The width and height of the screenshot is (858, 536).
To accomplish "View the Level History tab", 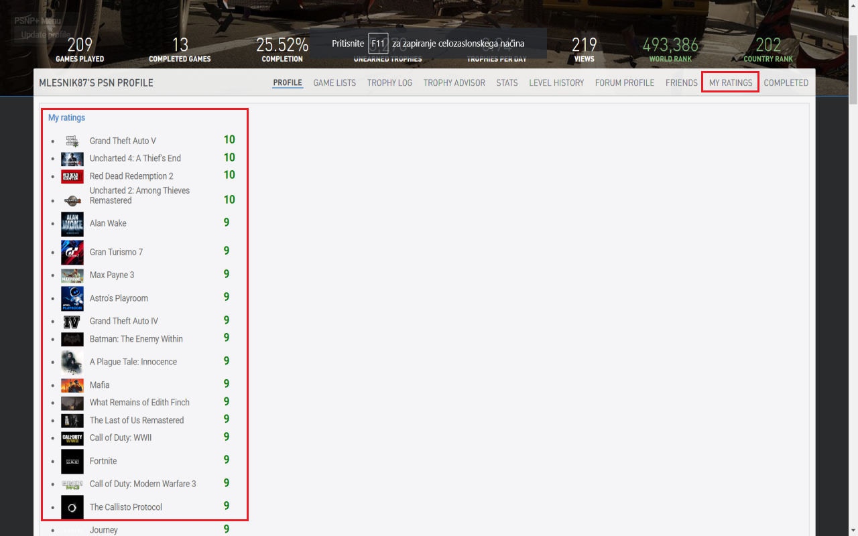I will pyautogui.click(x=556, y=83).
